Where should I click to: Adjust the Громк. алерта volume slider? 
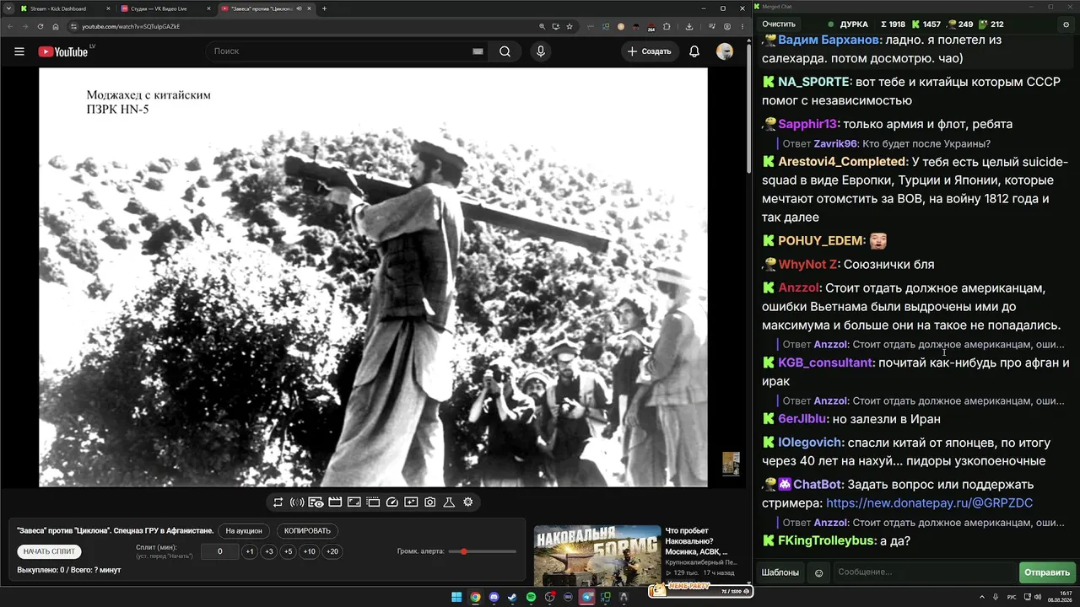pyautogui.click(x=482, y=551)
